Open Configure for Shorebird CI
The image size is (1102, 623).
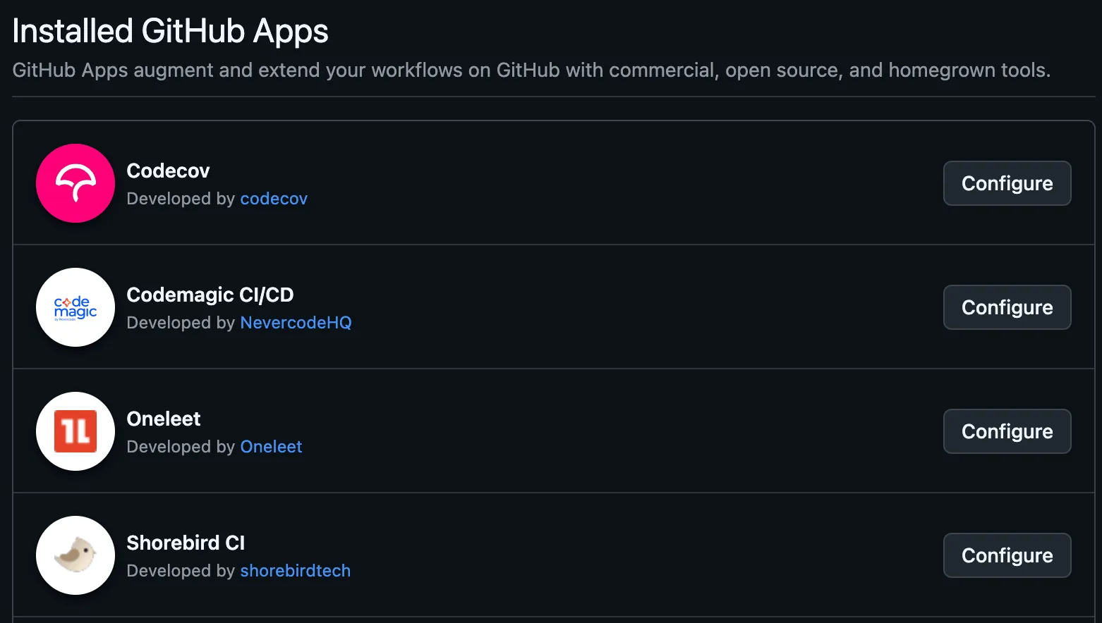tap(1007, 555)
